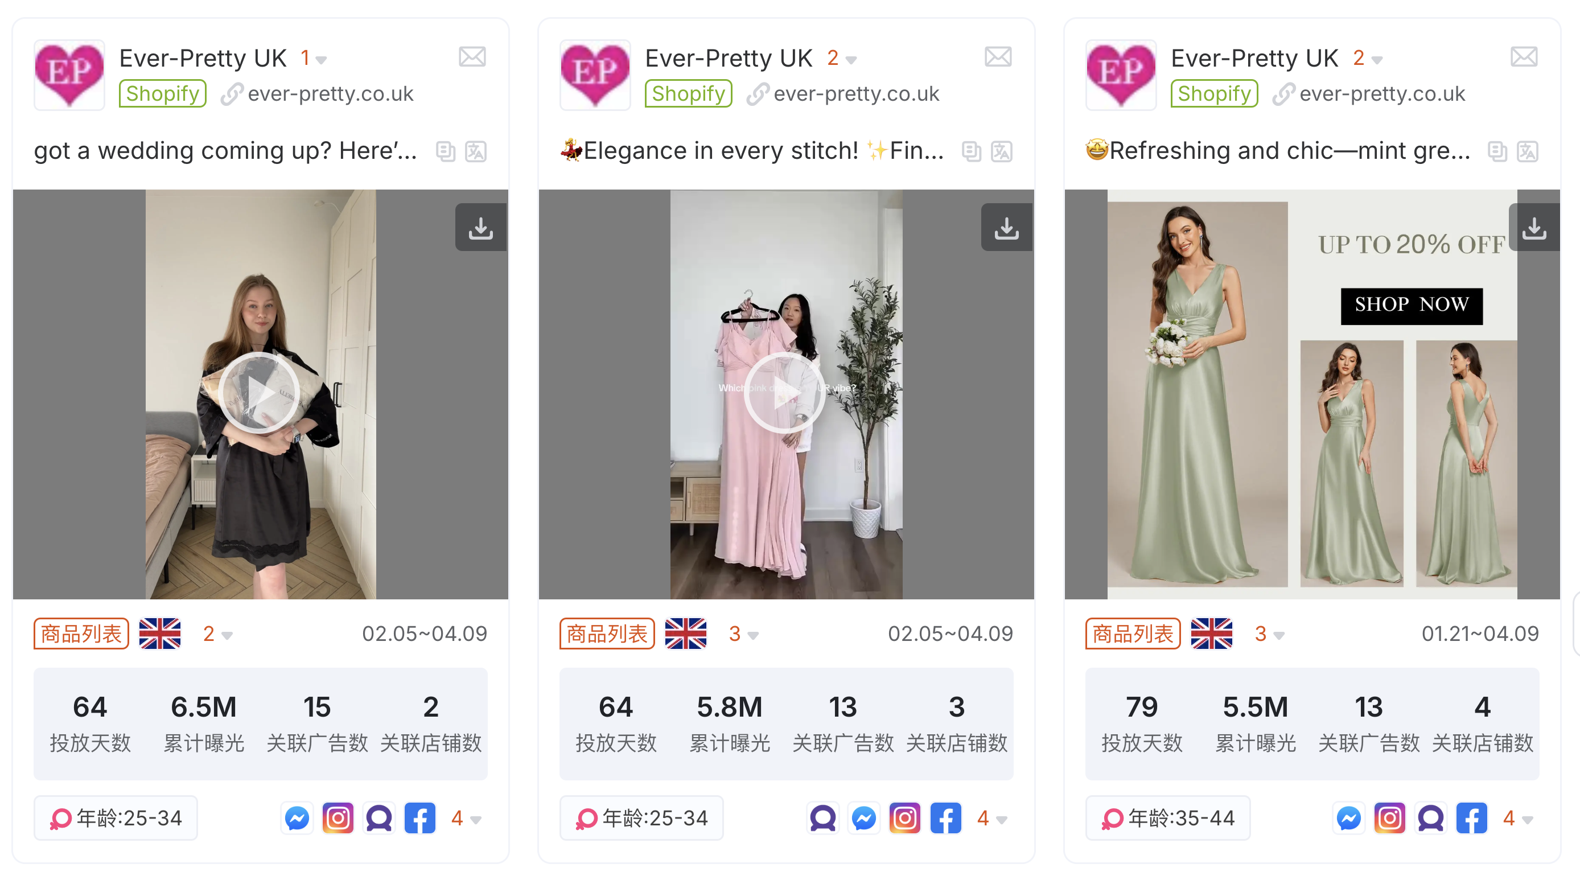This screenshot has width=1580, height=880.
Task: Translate the 'Elegance in every stitch' ad text
Action: click(x=1001, y=151)
